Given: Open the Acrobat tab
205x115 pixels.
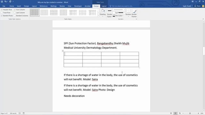Looking at the screenshot, I should click(x=87, y=6).
